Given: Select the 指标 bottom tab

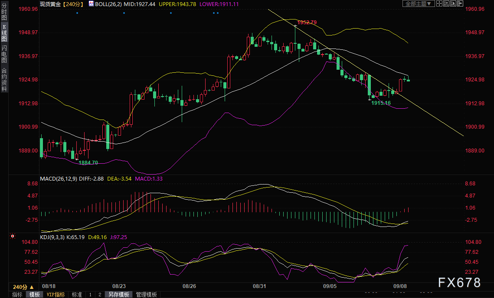Looking at the screenshot, I should point(17,295).
